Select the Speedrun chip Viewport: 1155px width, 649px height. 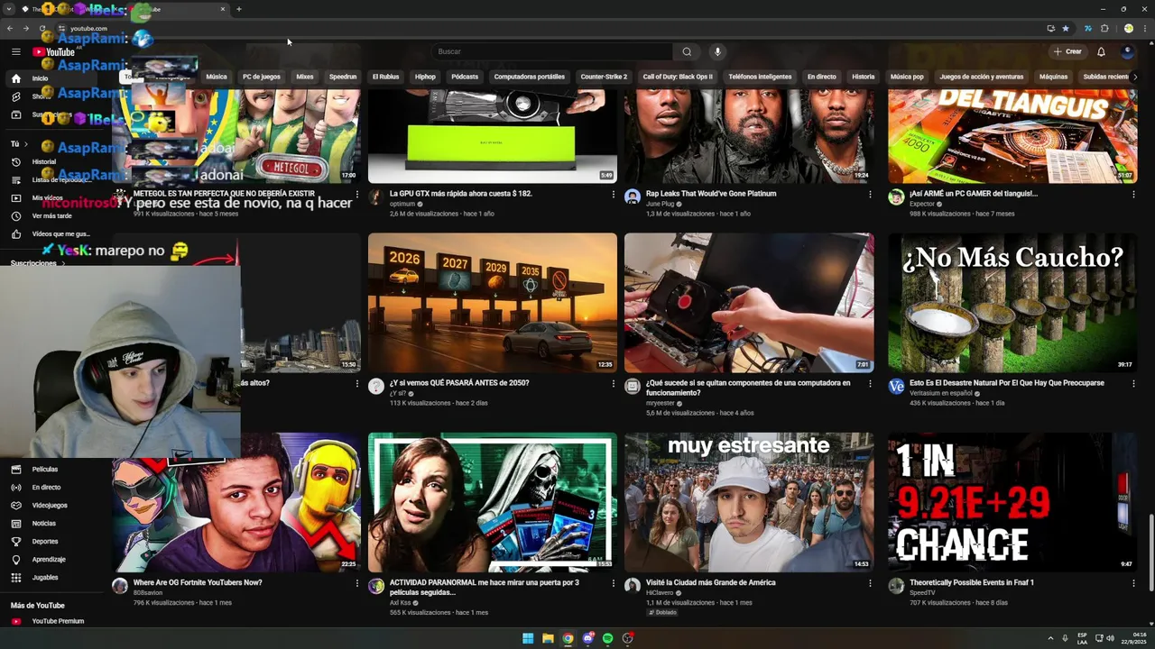[343, 77]
